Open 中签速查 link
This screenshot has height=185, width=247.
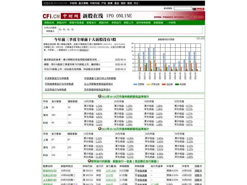[x=89, y=78]
